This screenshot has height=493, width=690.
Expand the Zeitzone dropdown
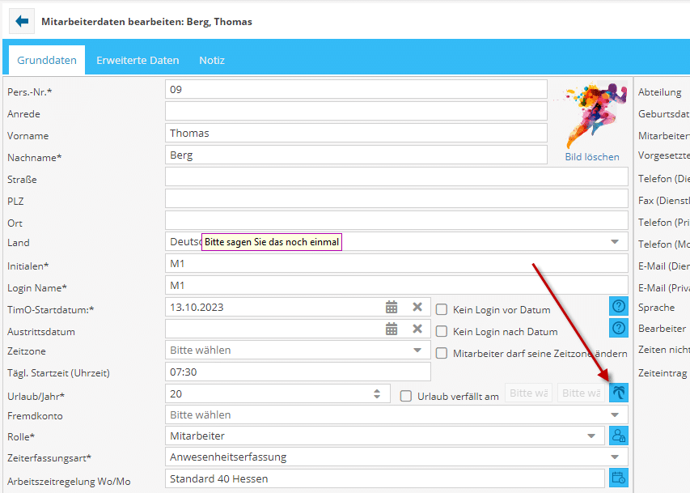click(417, 351)
